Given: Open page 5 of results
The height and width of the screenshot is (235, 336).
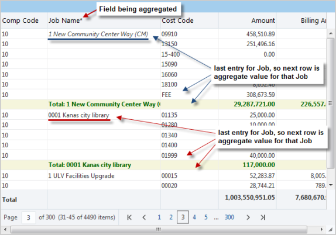Looking at the screenshot, I should [x=205, y=217].
